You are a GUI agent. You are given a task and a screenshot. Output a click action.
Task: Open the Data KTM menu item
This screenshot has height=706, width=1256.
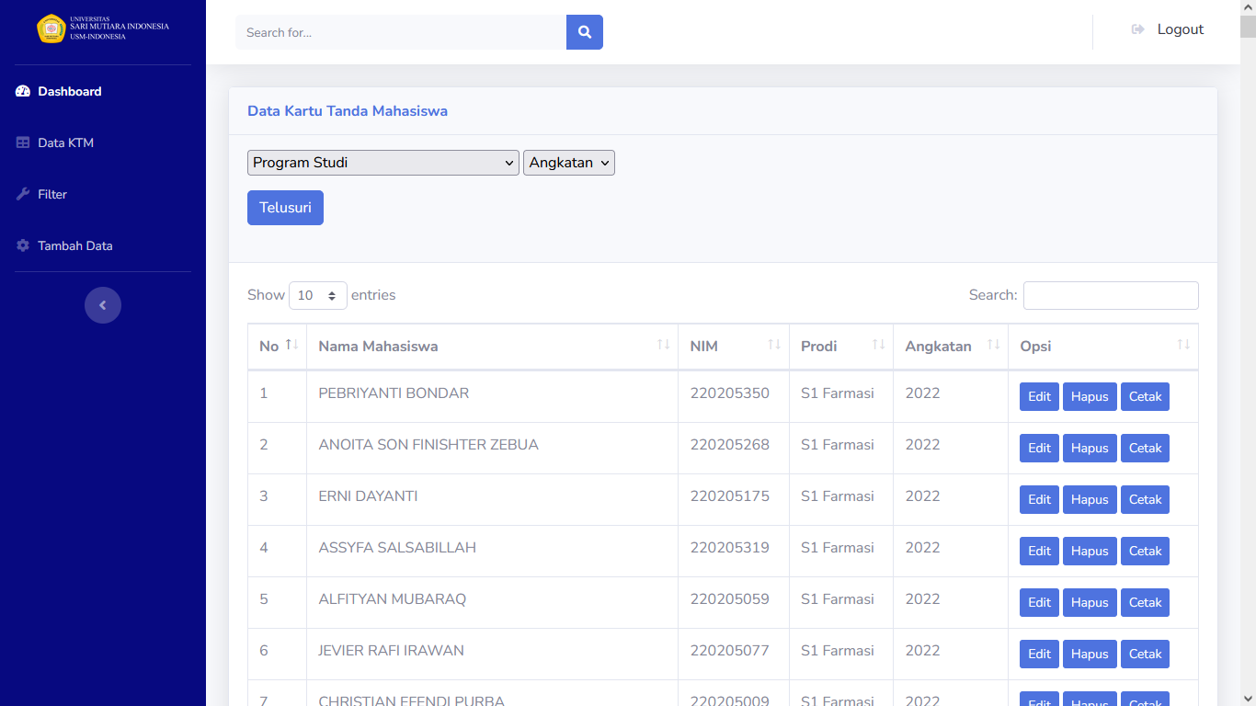tap(66, 143)
